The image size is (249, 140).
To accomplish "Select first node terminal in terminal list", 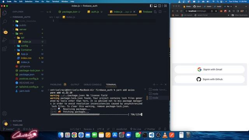I will point(158,90).
